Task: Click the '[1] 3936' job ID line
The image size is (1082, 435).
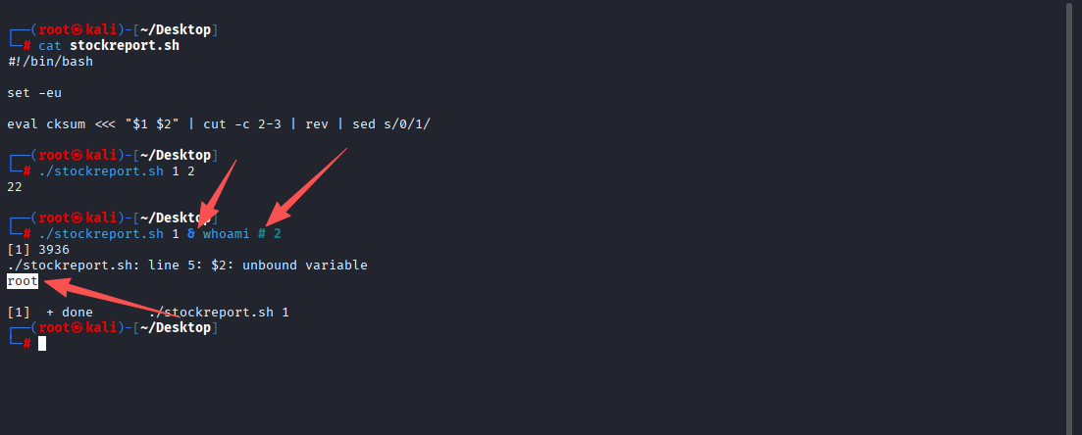Action: [x=38, y=249]
